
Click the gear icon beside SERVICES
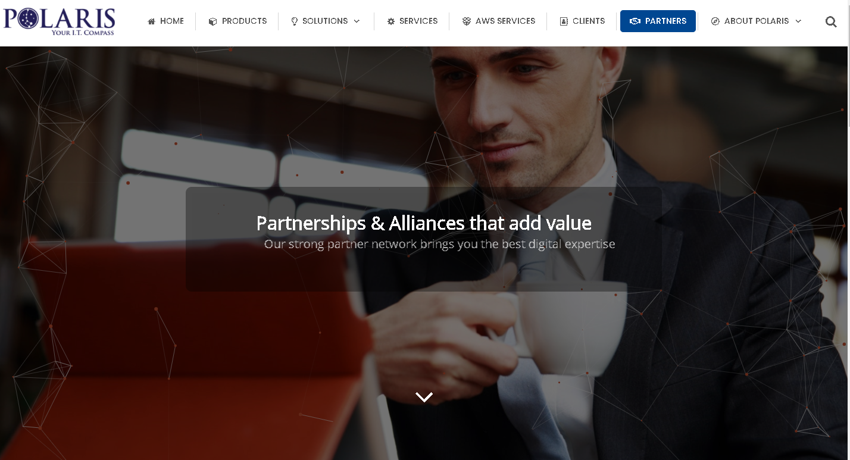[391, 21]
